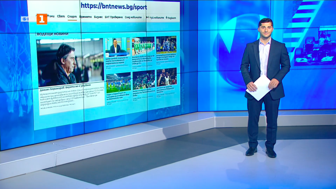Open the Свят menu item
336x189 pixels.
61,16
